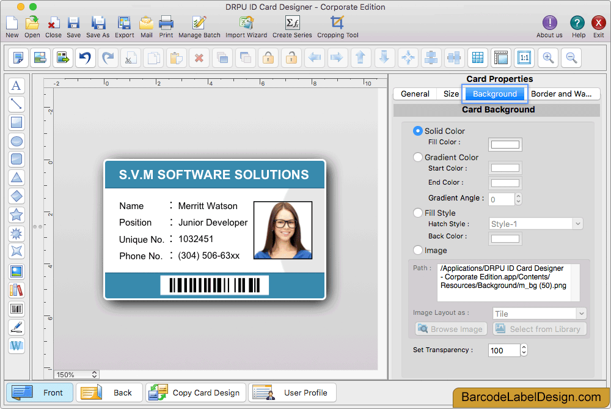Click the 'S.V.M SOFTWARE SOLUTIONS' card title
The height and width of the screenshot is (409, 611).
coord(214,175)
